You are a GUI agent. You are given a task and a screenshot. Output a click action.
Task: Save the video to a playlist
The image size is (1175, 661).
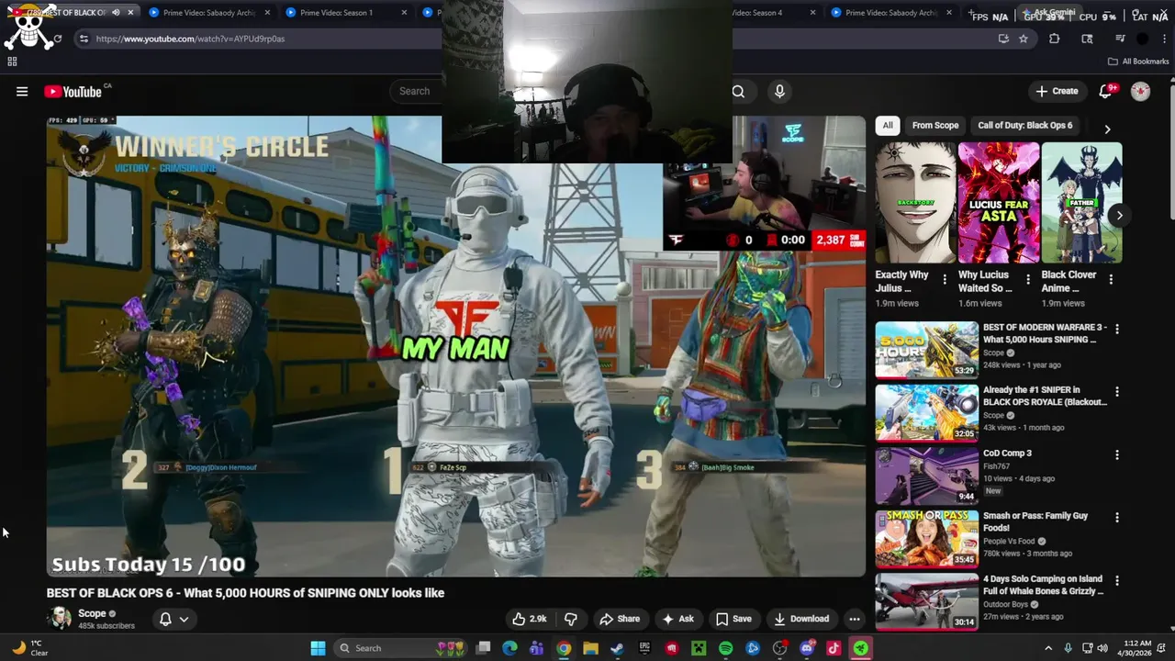point(733,619)
